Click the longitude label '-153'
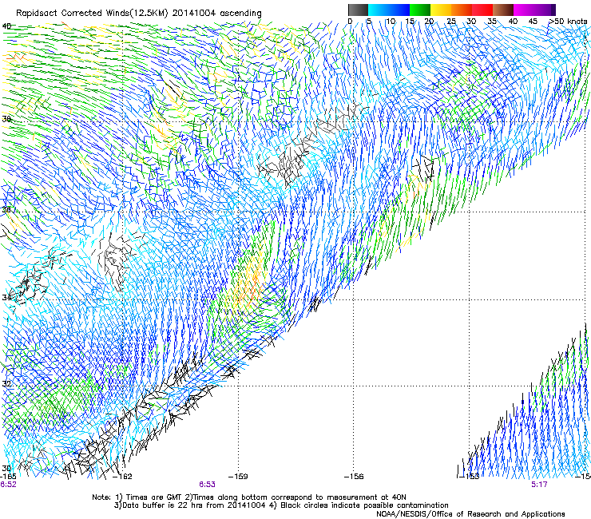This screenshot has width=591, height=519. tap(469, 477)
